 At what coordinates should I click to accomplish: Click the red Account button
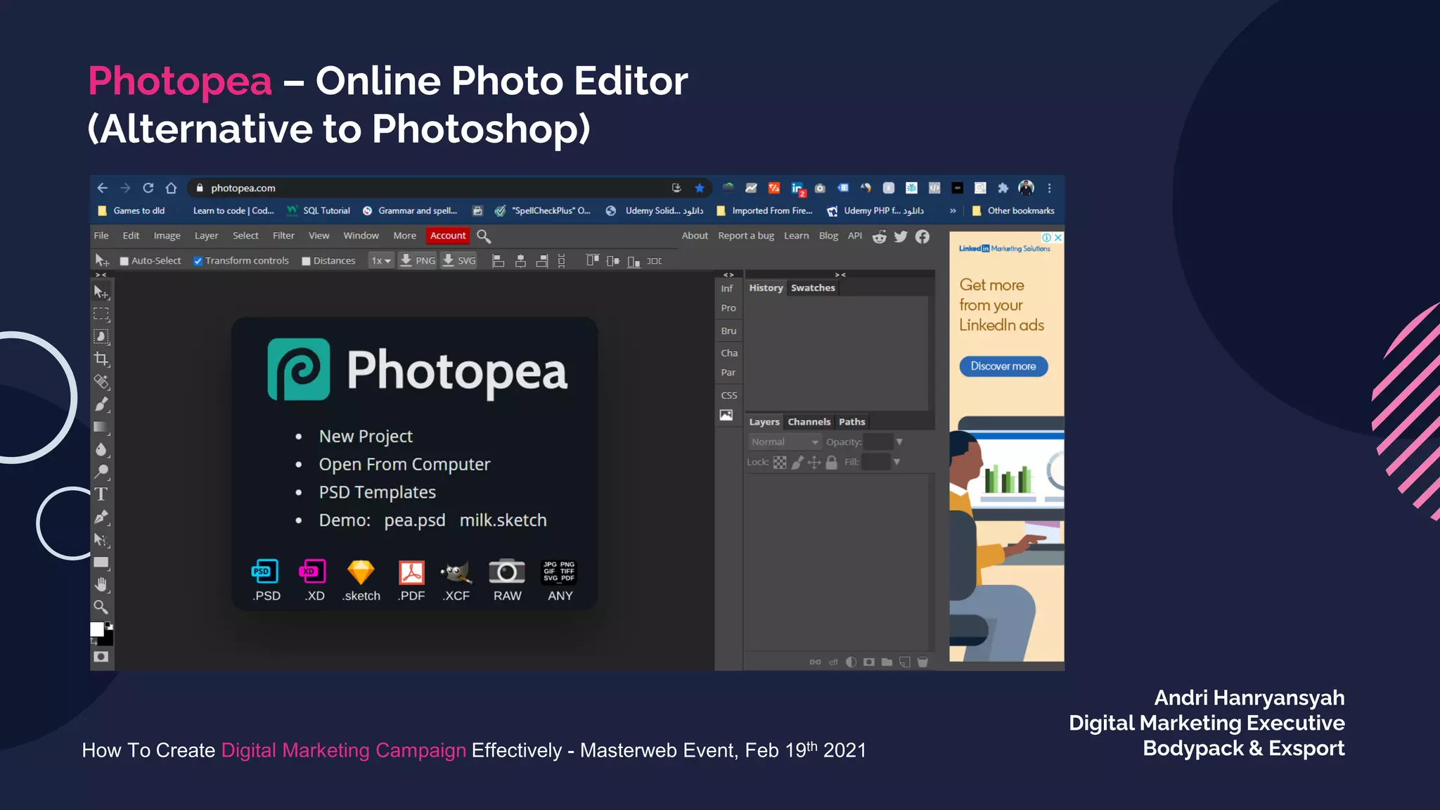[x=448, y=236]
